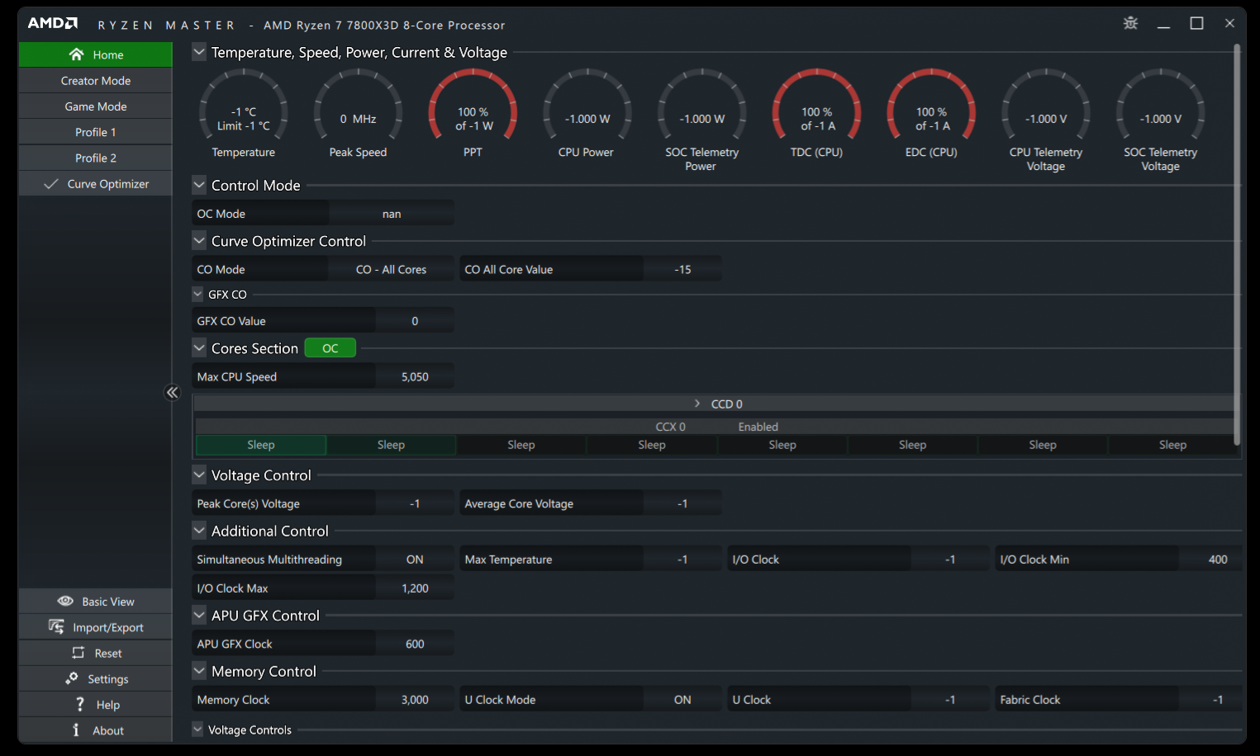
Task: Collapse the GFX CO subsection
Action: [197, 294]
